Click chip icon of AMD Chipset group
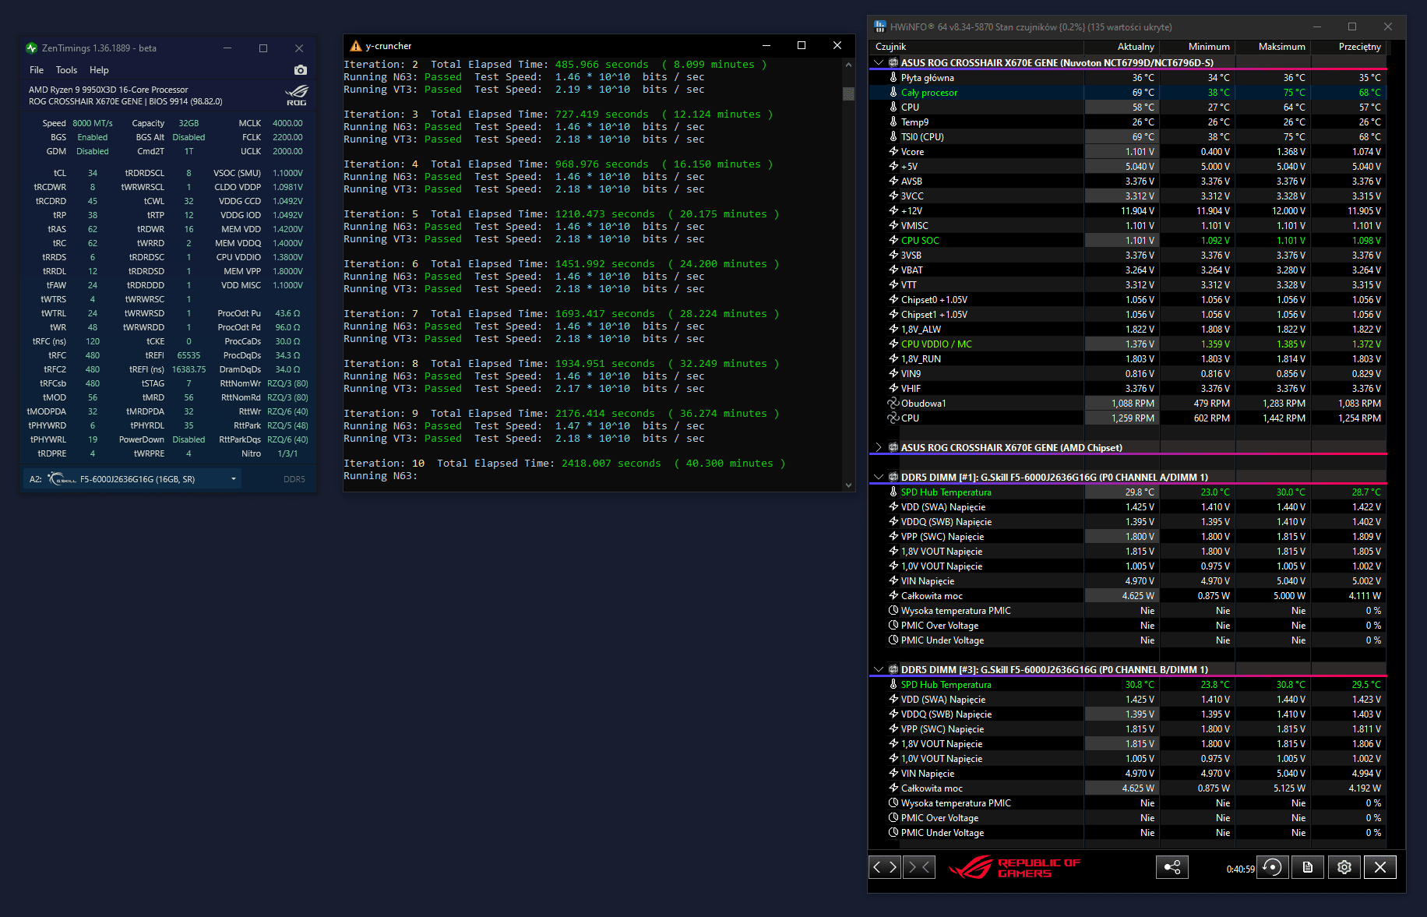The image size is (1427, 917). click(893, 448)
